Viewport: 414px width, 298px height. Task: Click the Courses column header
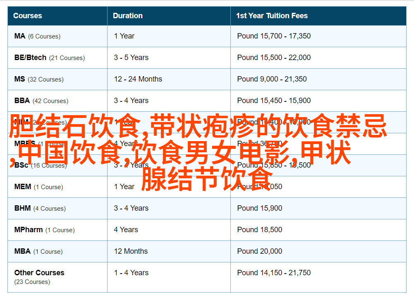click(28, 16)
